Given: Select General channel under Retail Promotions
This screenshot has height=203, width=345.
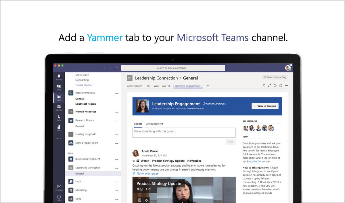Looking at the screenshot, I should point(80,99).
